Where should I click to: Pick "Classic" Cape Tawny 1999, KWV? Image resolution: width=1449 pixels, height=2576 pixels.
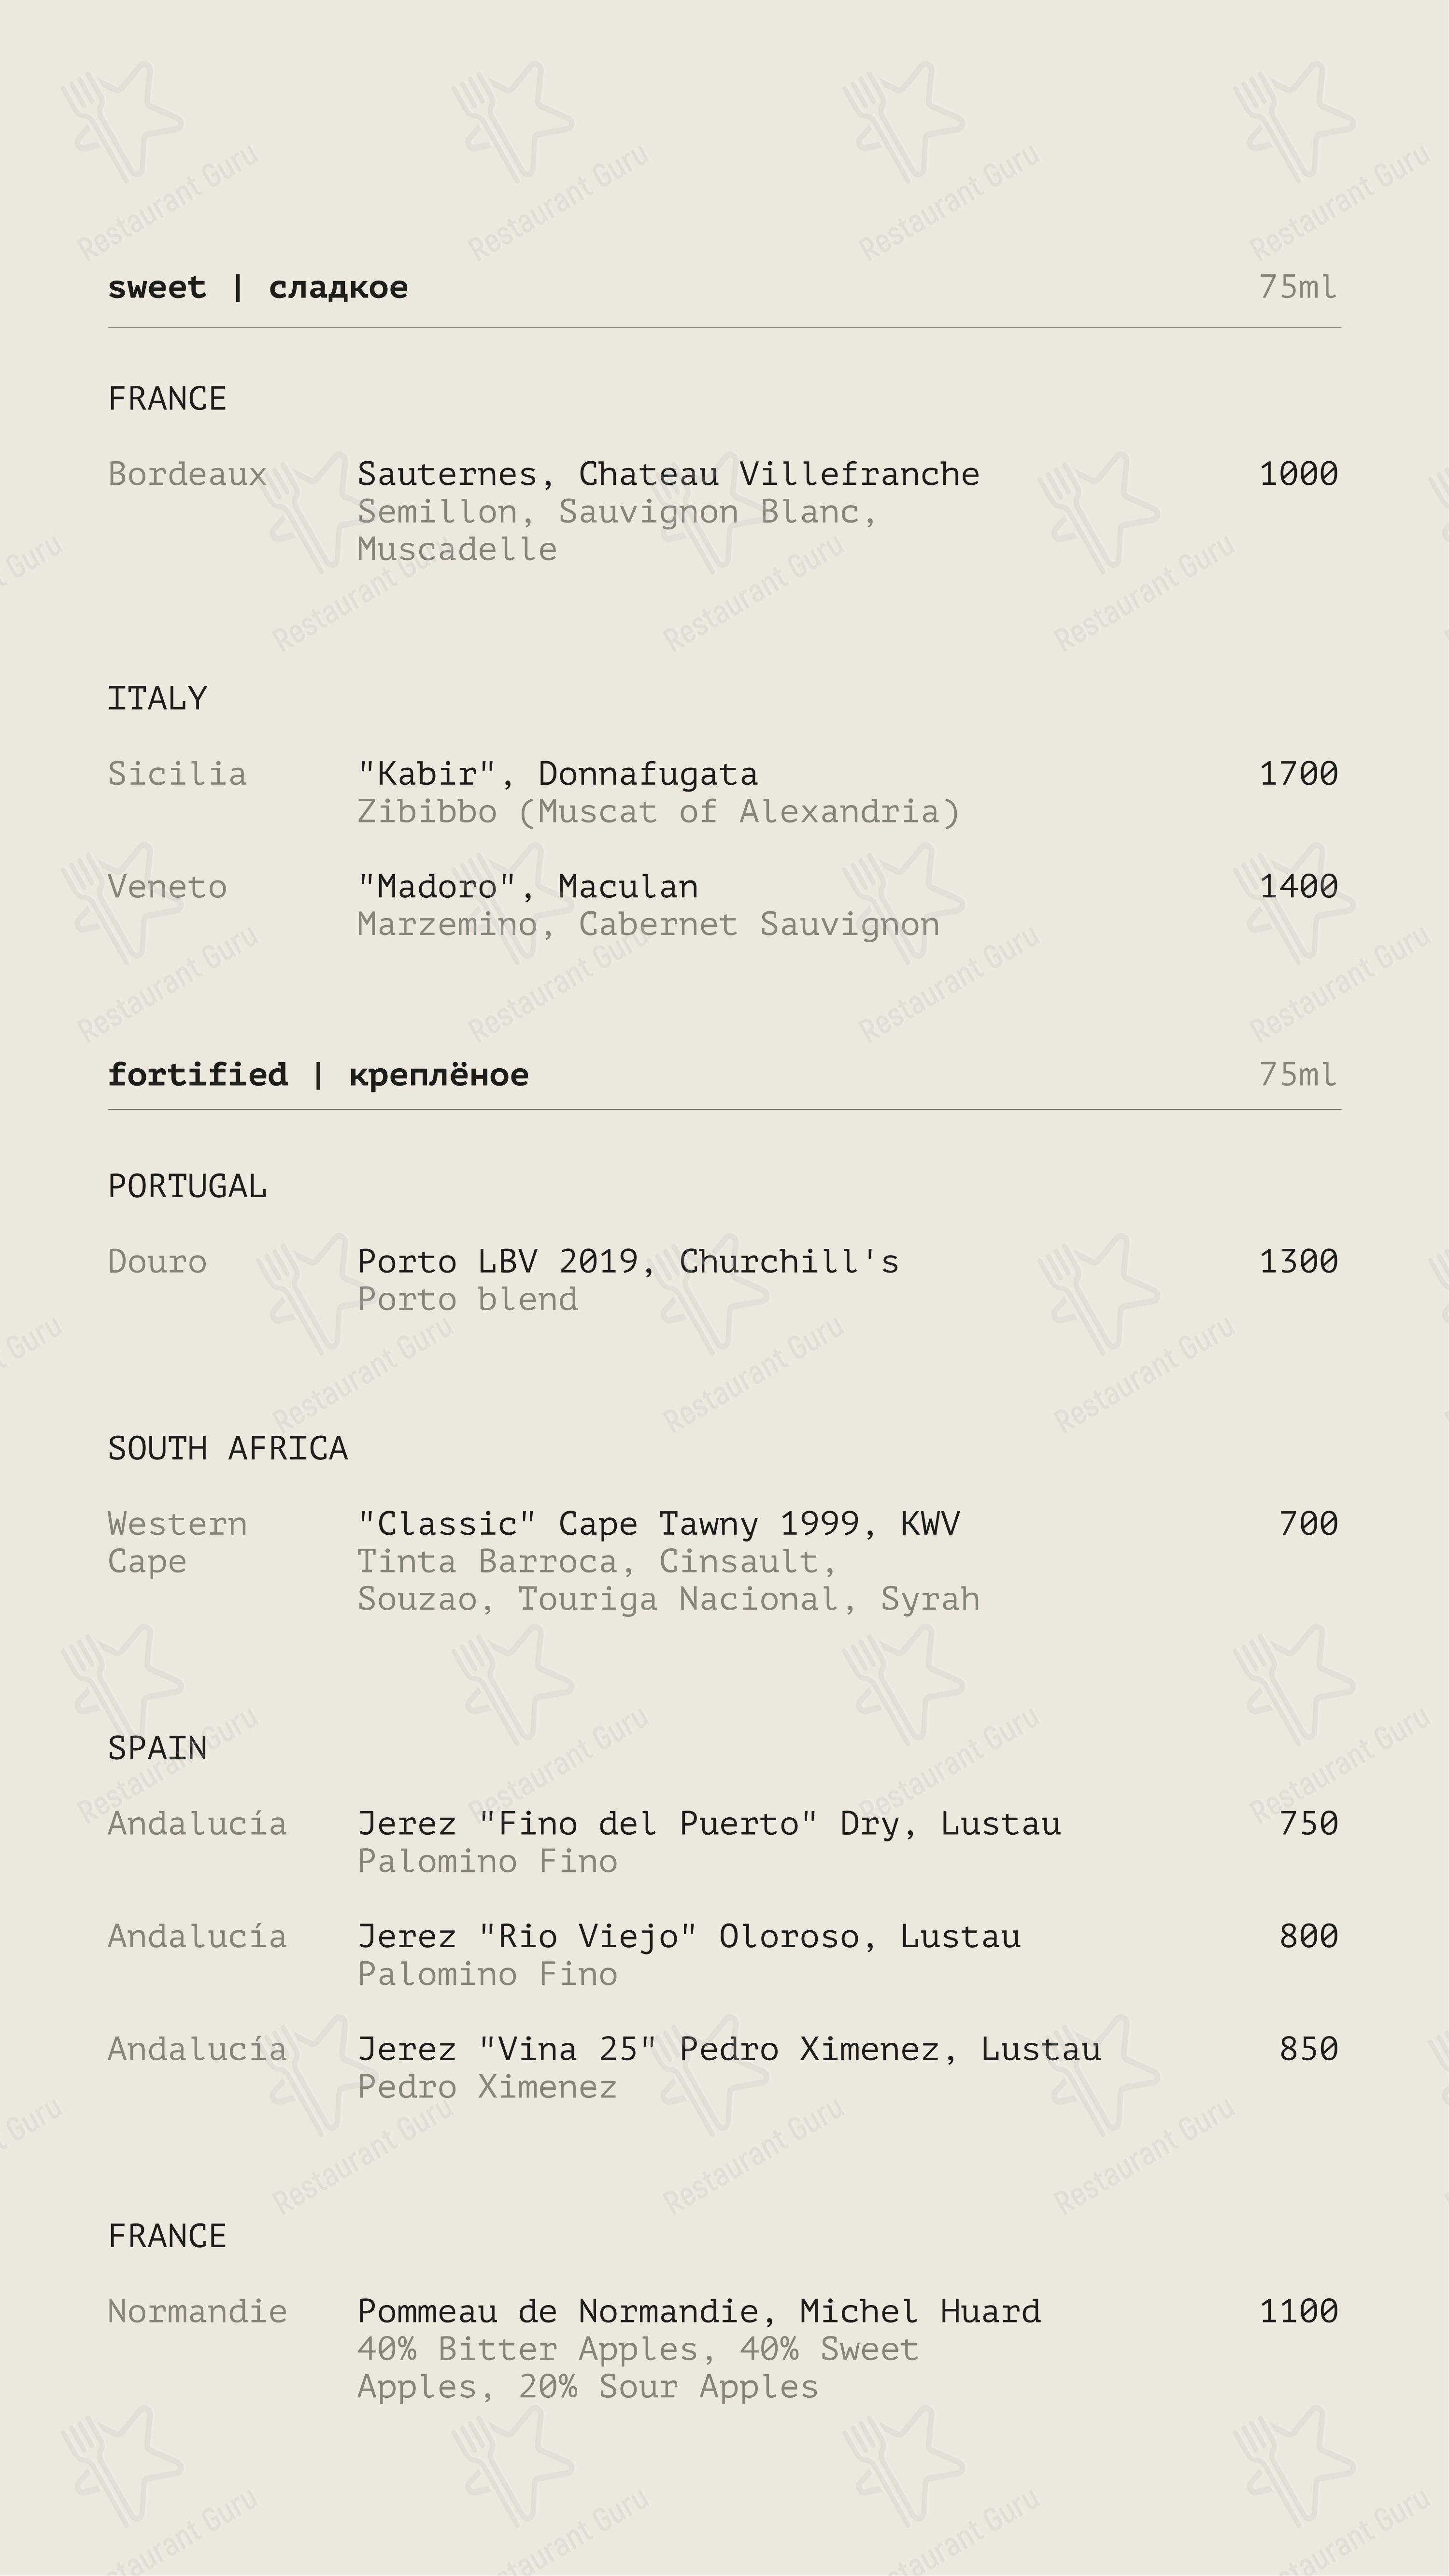[x=657, y=1524]
